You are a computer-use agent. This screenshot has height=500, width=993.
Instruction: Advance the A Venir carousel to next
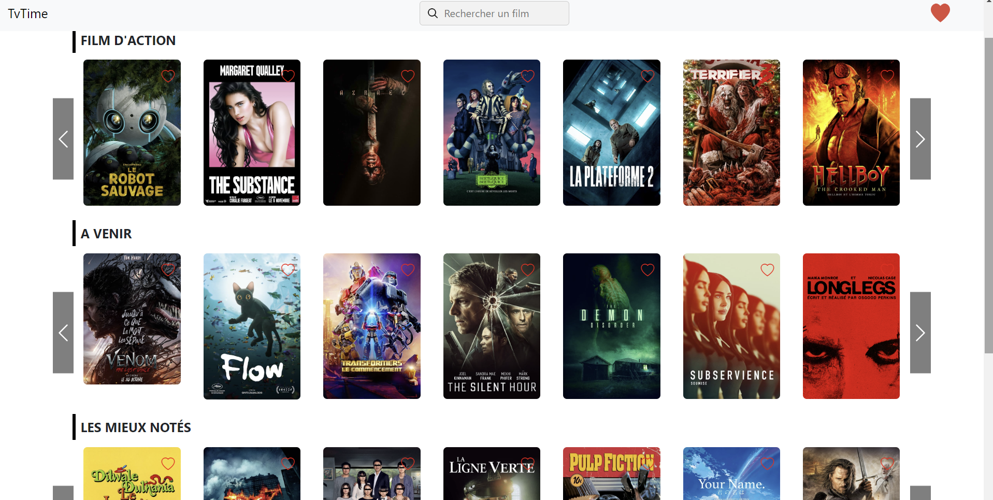(x=920, y=333)
